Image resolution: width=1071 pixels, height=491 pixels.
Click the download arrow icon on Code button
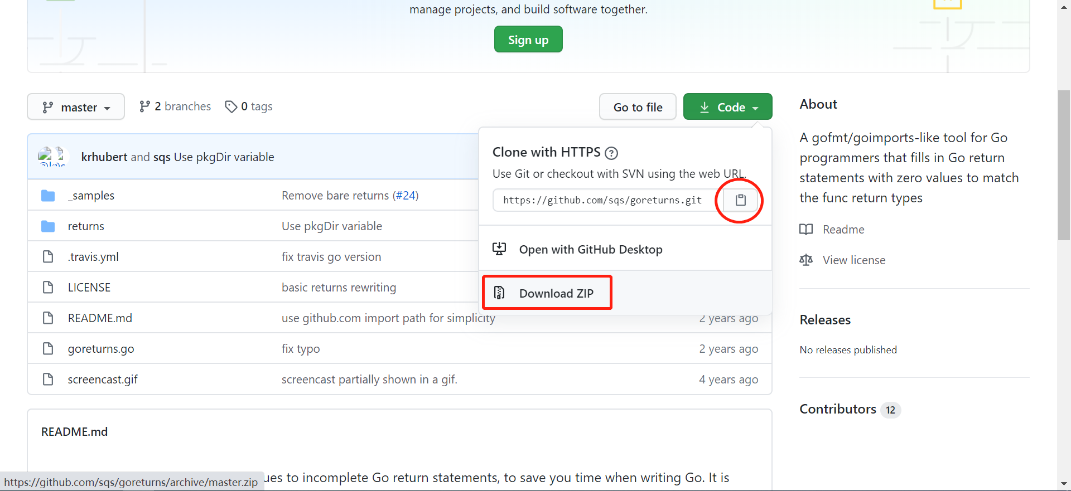click(x=705, y=107)
